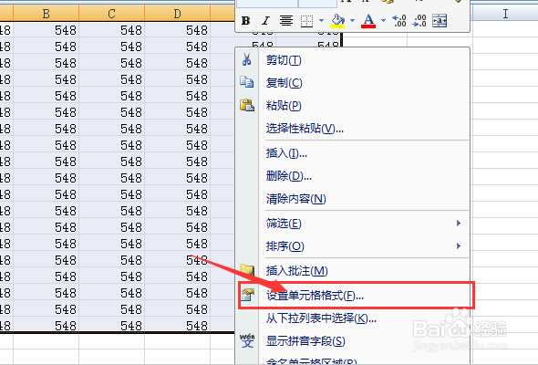Select column C header

[x=111, y=14]
